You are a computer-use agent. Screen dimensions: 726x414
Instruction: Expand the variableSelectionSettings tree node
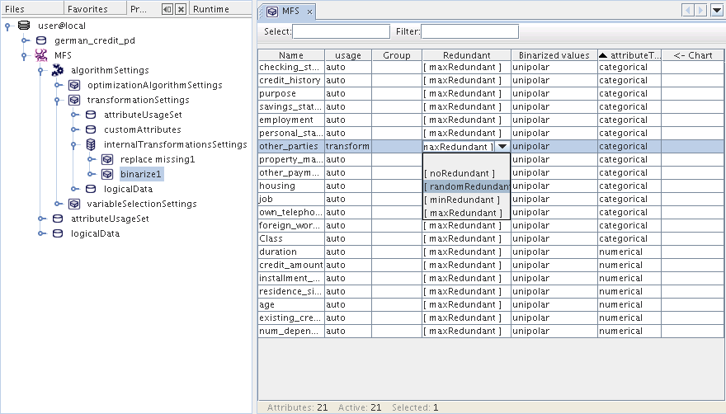(58, 204)
